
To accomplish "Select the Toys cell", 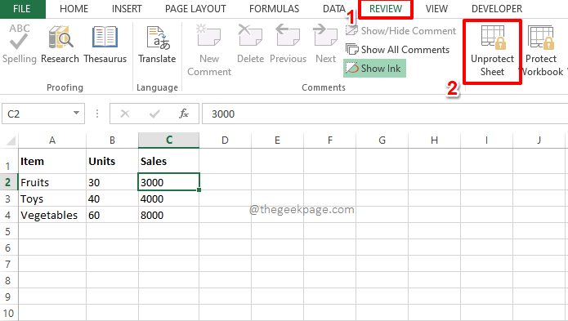I will [x=52, y=198].
